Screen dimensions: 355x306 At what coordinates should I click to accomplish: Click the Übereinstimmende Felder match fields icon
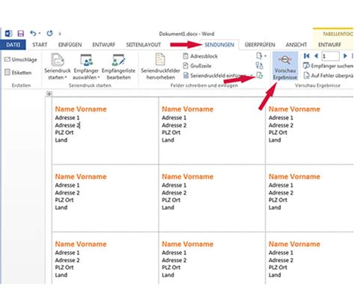(x=259, y=65)
